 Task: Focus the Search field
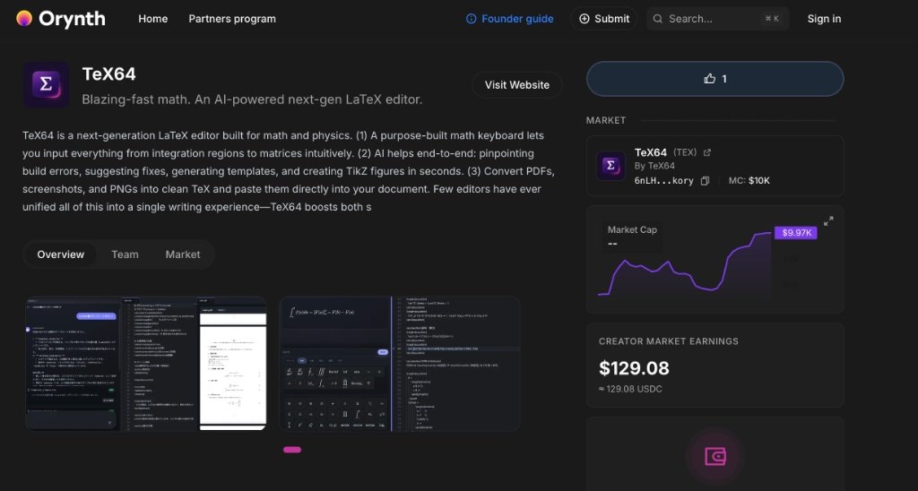click(x=718, y=19)
